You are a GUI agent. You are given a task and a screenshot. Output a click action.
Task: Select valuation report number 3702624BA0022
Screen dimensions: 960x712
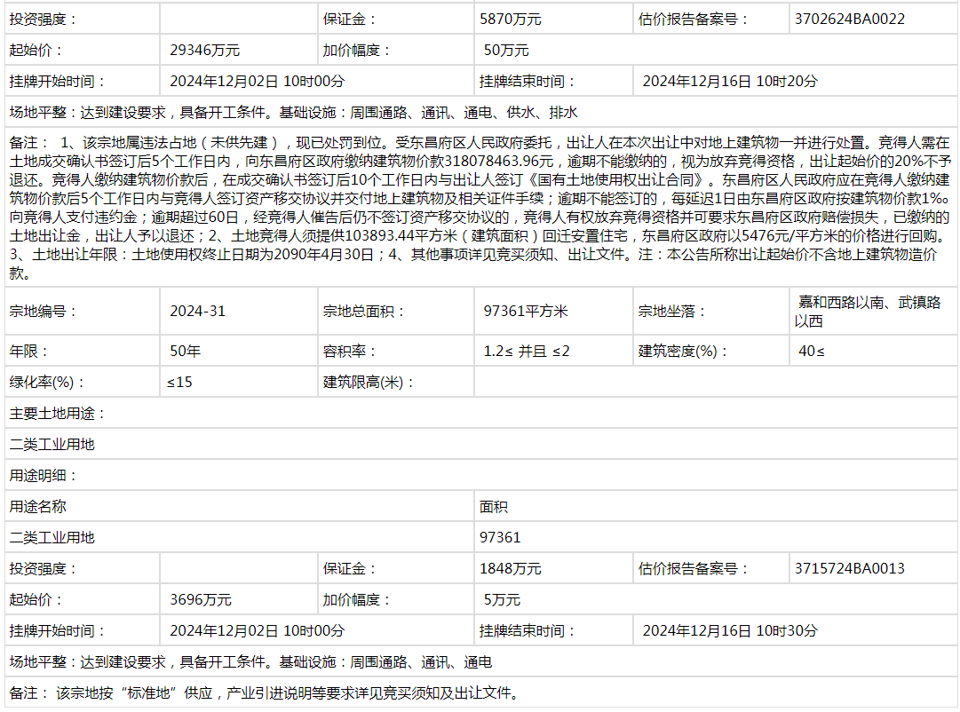850,19
